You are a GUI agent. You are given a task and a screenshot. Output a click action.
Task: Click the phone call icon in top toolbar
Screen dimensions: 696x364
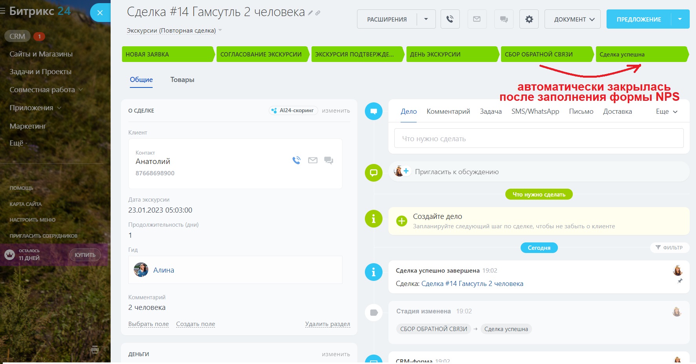450,19
